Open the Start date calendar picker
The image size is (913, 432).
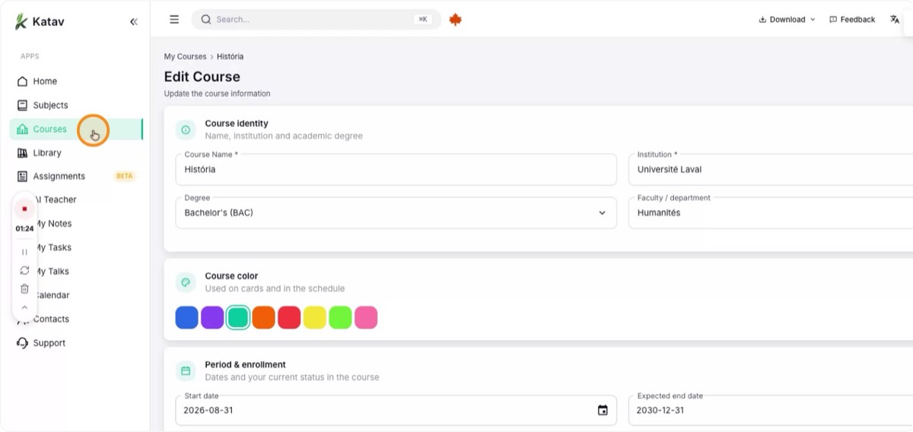click(x=603, y=410)
